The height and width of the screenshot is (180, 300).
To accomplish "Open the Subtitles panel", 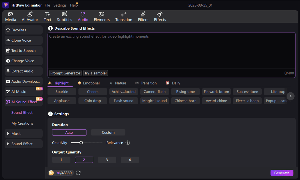I will [64, 17].
